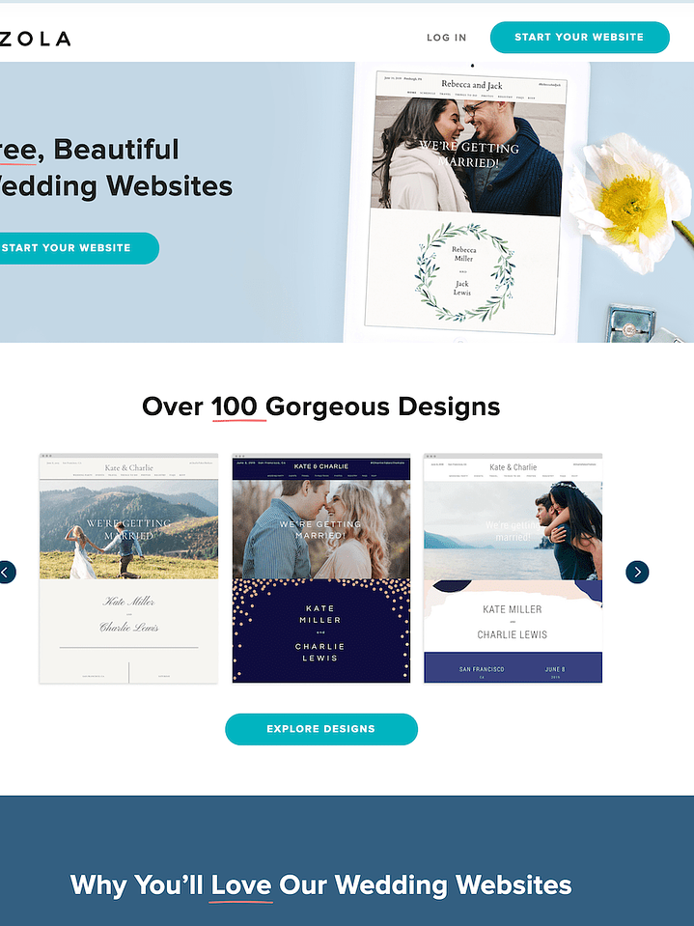Click San Francisco June 8 footer on third design
Image resolution: width=694 pixels, height=926 pixels.
pos(513,667)
